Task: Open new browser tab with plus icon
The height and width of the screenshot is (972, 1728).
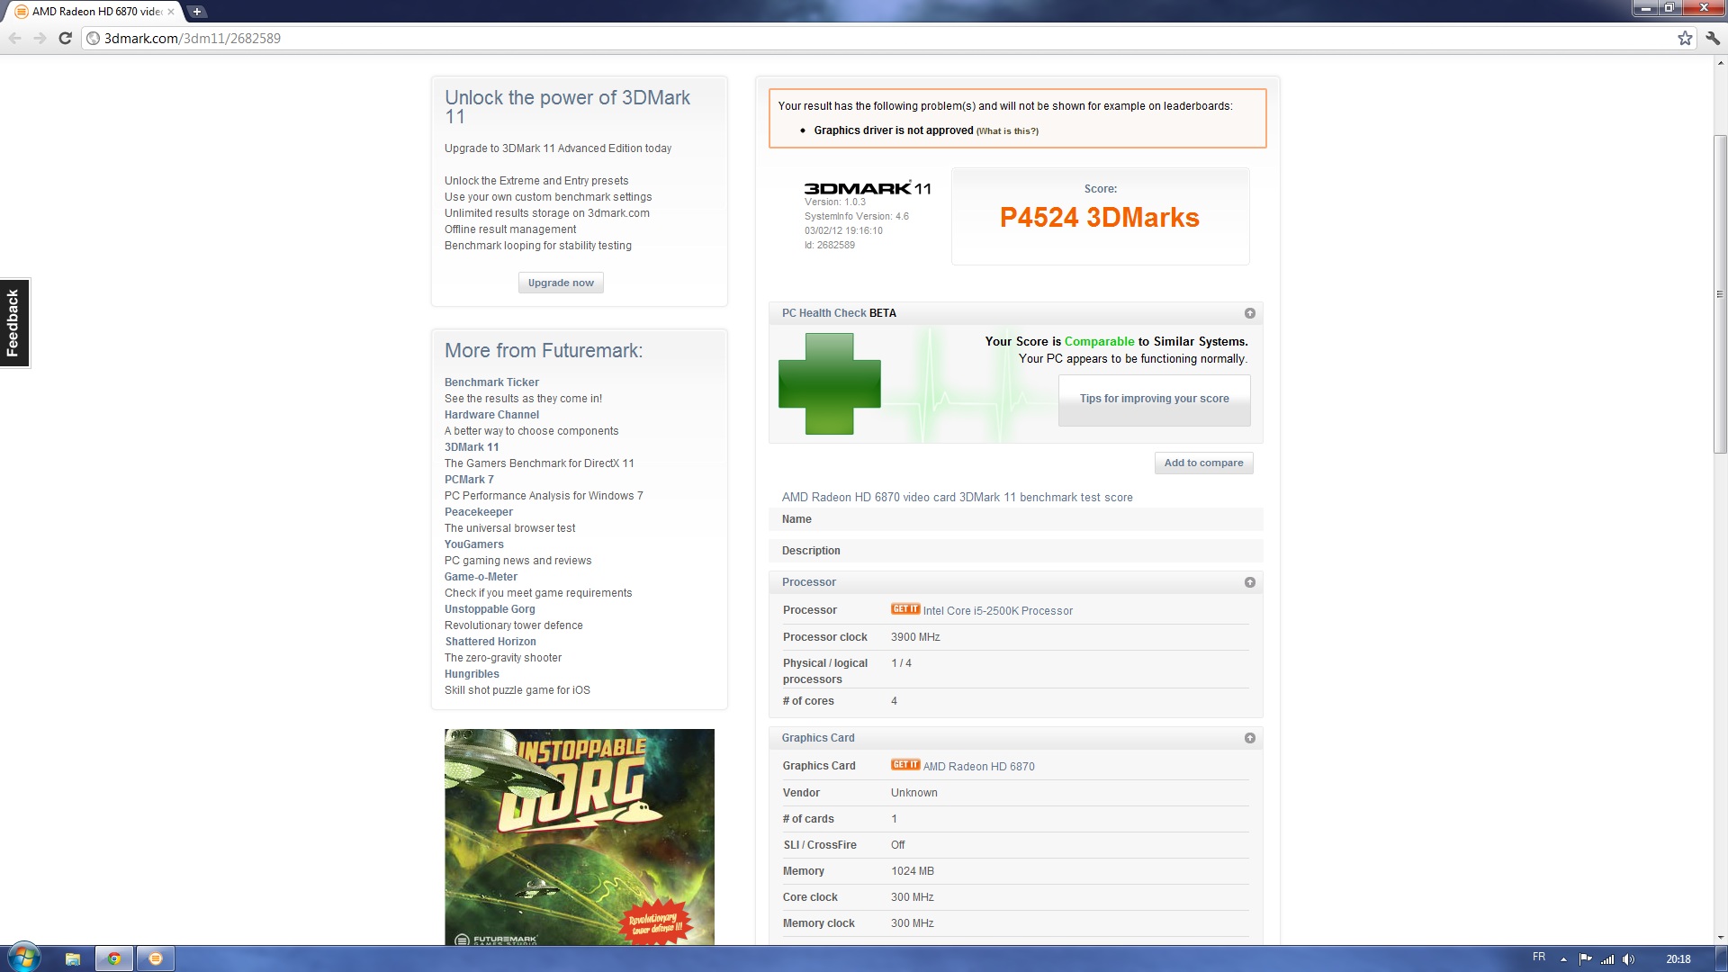Action: pyautogui.click(x=197, y=12)
